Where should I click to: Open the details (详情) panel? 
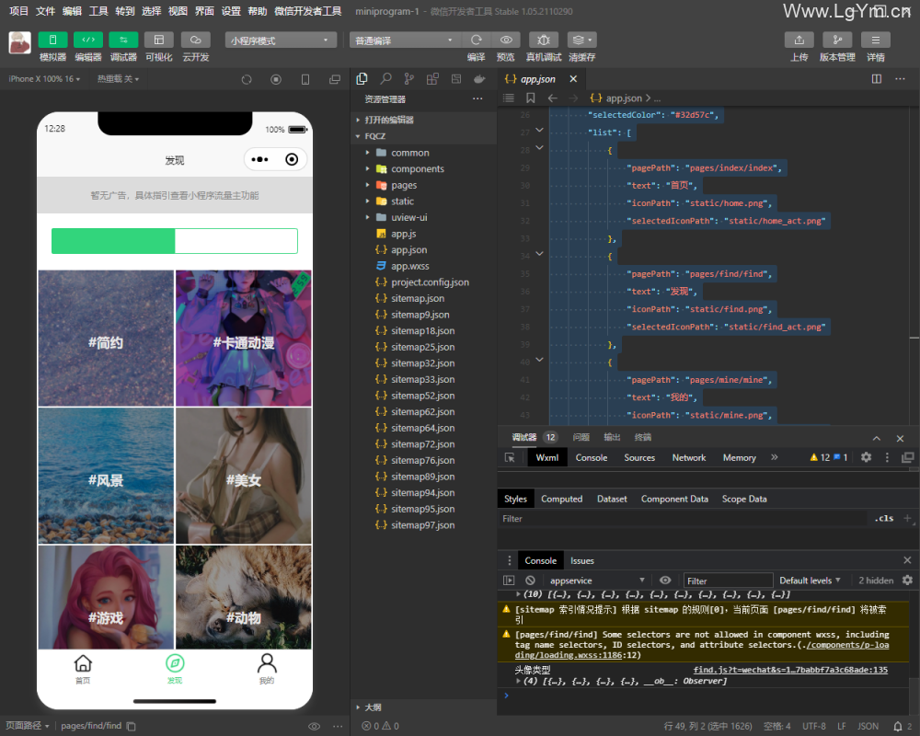point(876,40)
